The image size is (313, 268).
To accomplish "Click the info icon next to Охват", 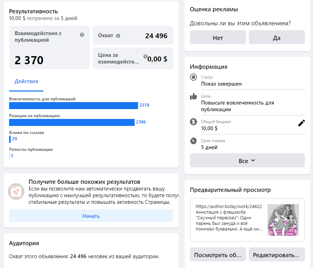I will click(x=118, y=36).
